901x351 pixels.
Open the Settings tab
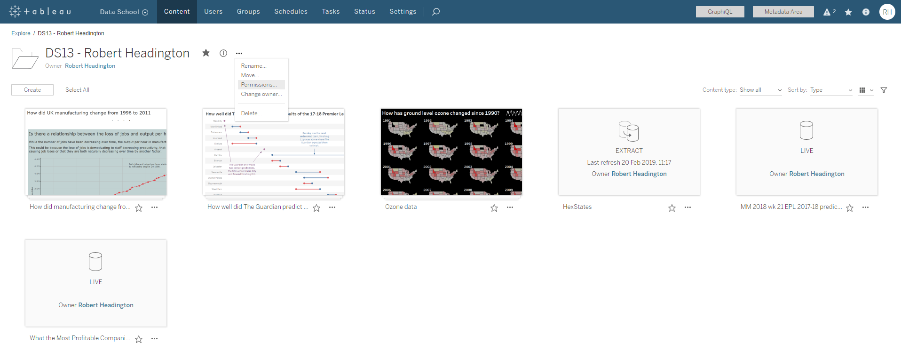403,12
